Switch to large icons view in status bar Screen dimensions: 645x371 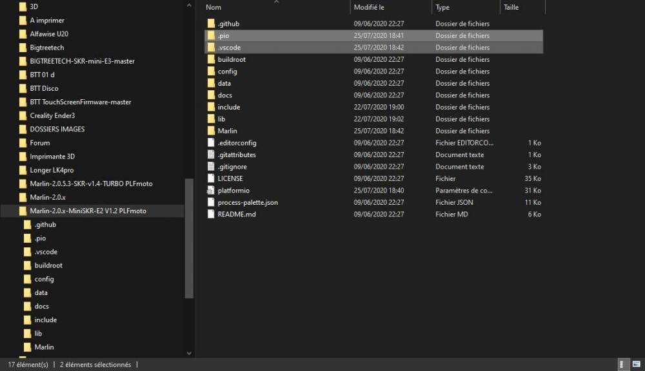637,365
